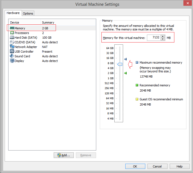The image size is (193, 173).
Task: Click the CD/DVD (SATA) disc icon
Action: click(12, 42)
